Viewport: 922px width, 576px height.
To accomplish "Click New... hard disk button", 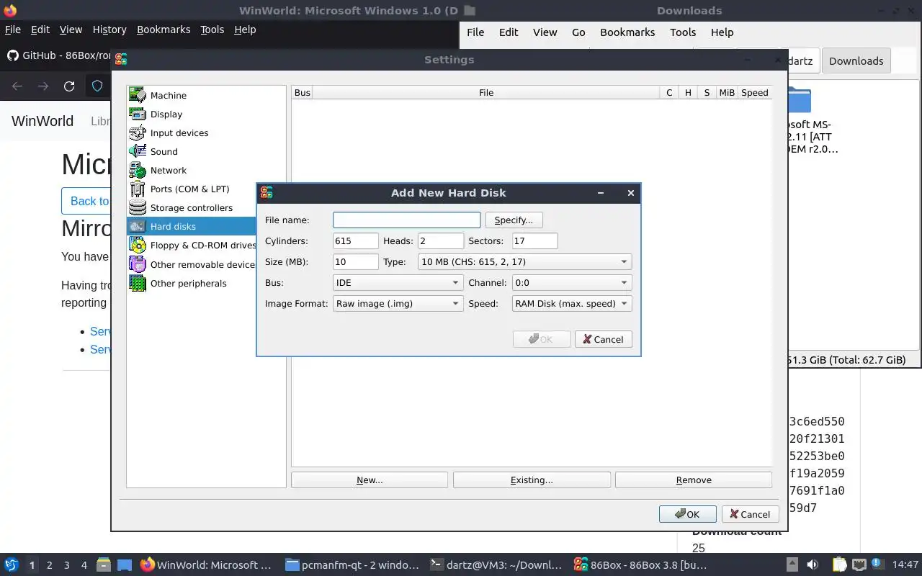I will point(370,480).
